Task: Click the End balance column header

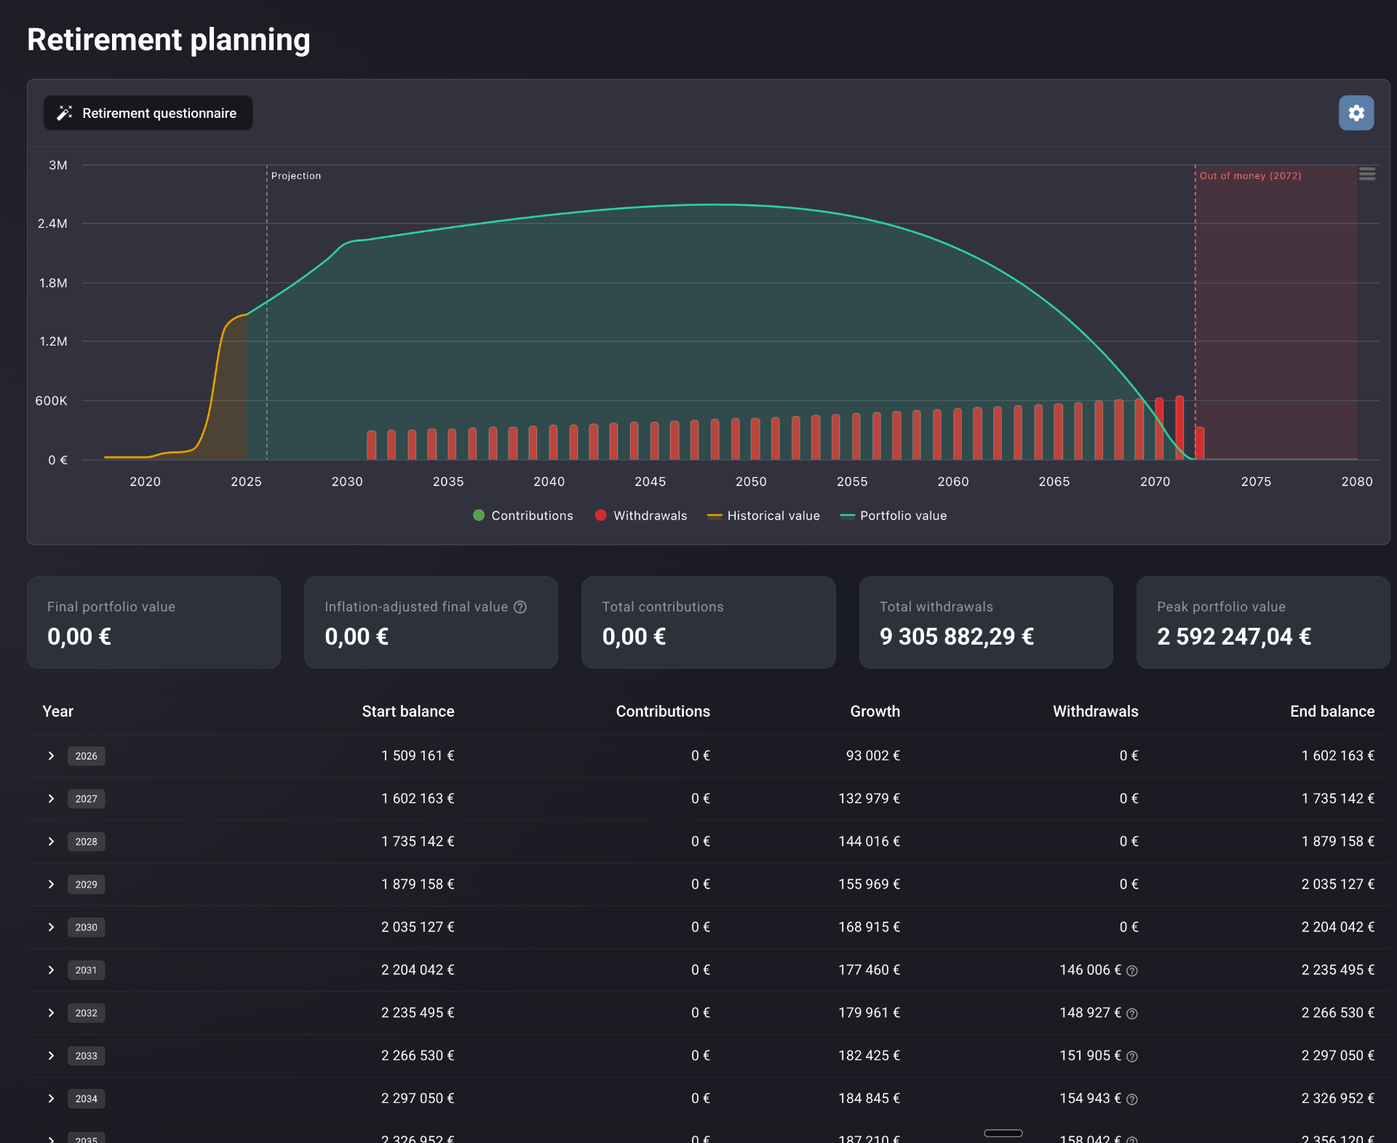Action: pyautogui.click(x=1332, y=712)
